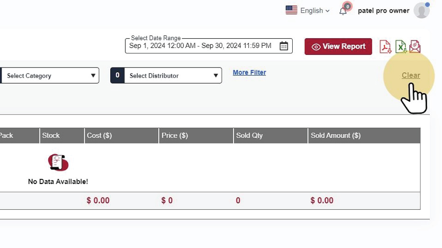The height and width of the screenshot is (248, 442).
Task: Sort by the Price ($) column header
Action: click(x=175, y=135)
